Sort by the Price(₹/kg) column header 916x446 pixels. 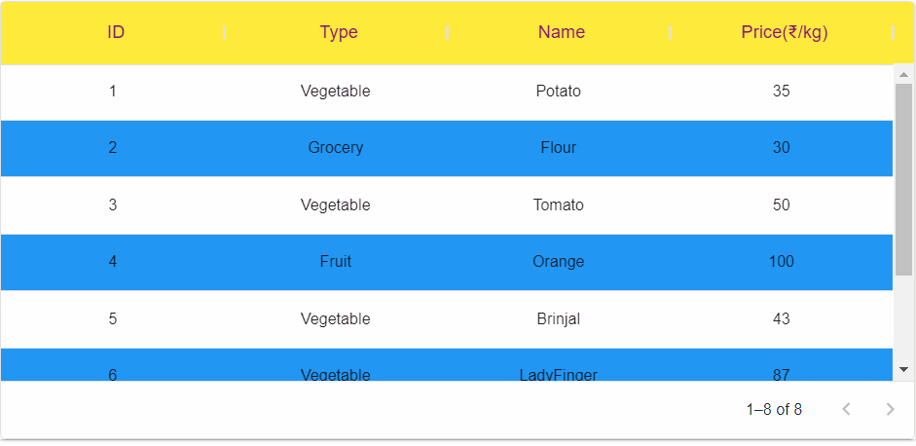(x=785, y=32)
